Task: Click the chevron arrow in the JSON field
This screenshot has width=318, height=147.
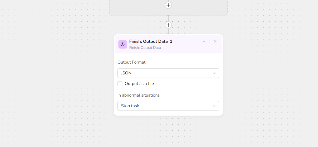Action: [214, 73]
